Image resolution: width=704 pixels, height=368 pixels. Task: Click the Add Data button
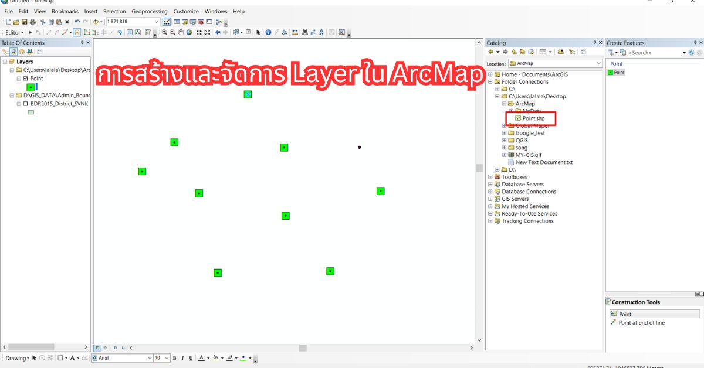(96, 22)
